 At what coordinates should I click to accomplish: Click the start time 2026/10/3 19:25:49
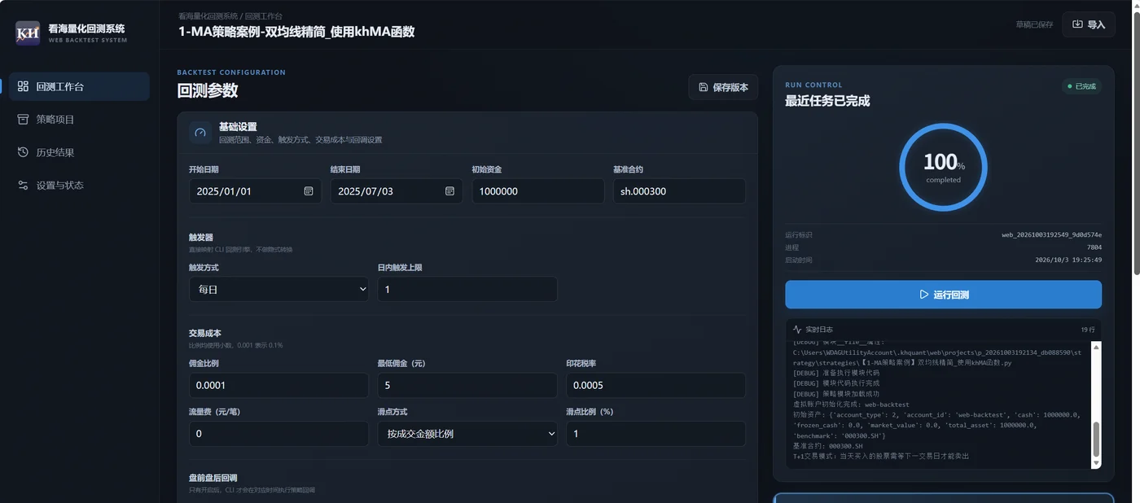1068,260
